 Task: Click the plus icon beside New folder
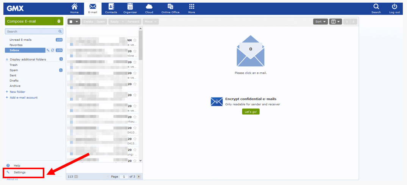[x=7, y=92]
